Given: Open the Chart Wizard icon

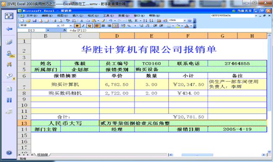Looking at the screenshot, I should click(159, 21).
